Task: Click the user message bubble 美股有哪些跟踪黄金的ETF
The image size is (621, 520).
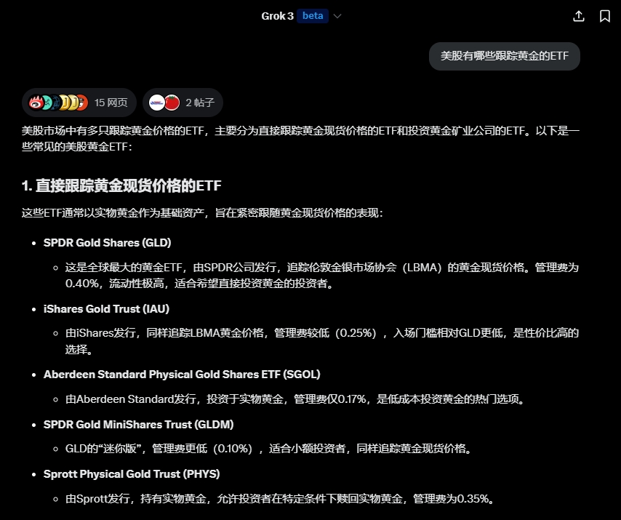Action: pos(504,56)
